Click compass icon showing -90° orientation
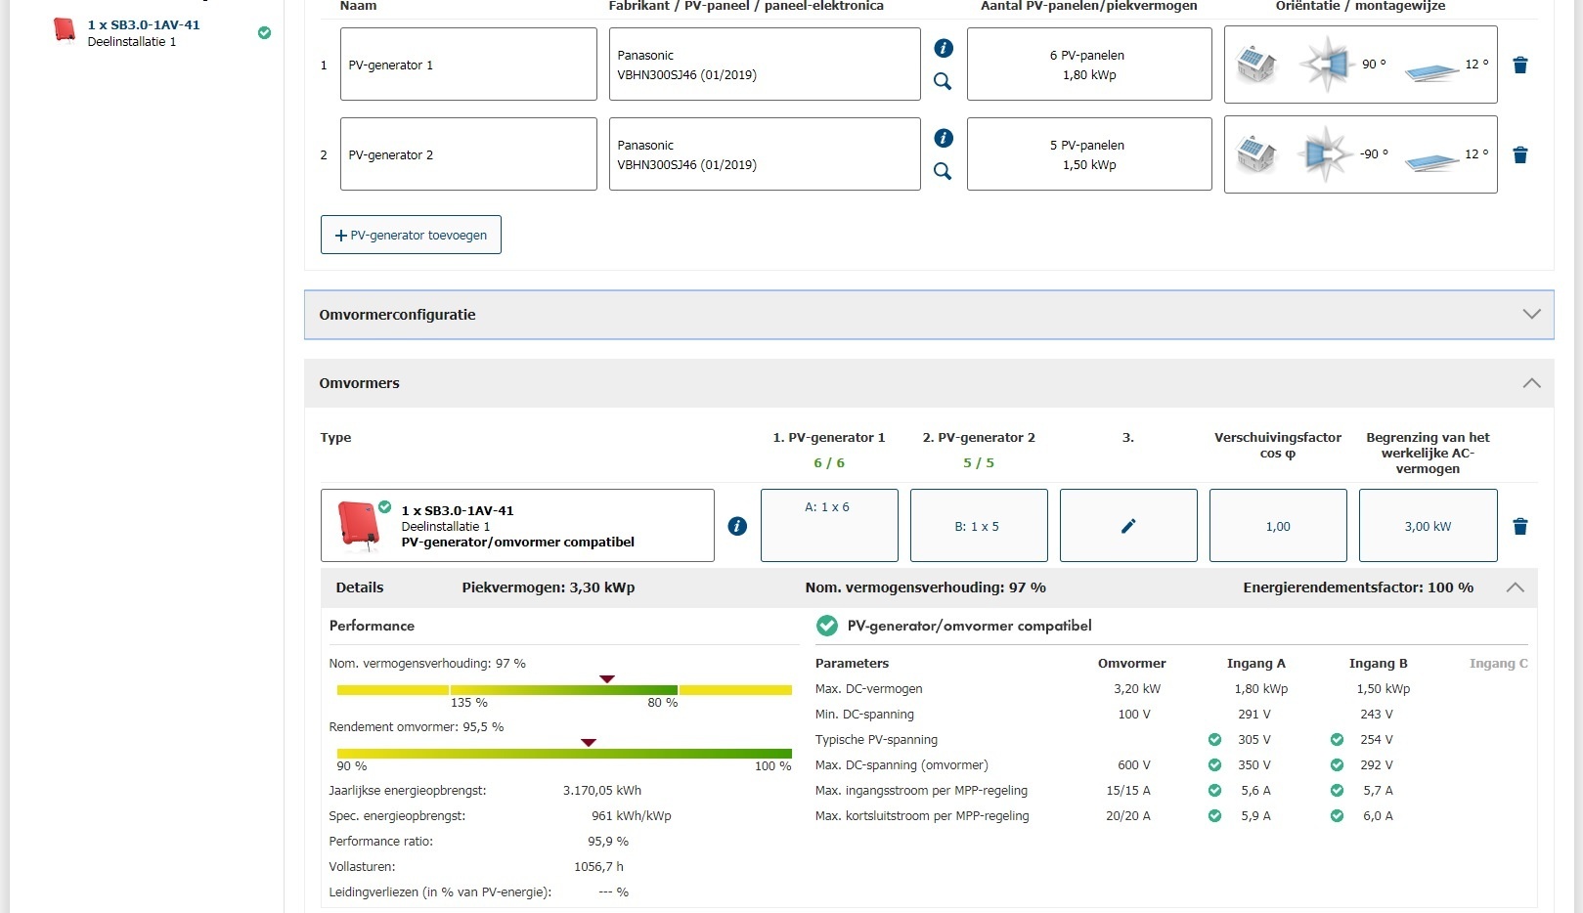The height and width of the screenshot is (913, 1583). pyautogui.click(x=1326, y=154)
